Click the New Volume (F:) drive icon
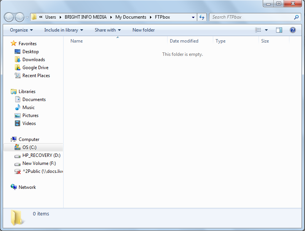Viewport: 305px width, 231px height. [x=18, y=164]
